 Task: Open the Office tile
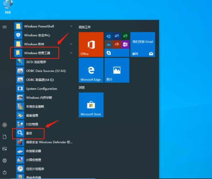click(91, 44)
